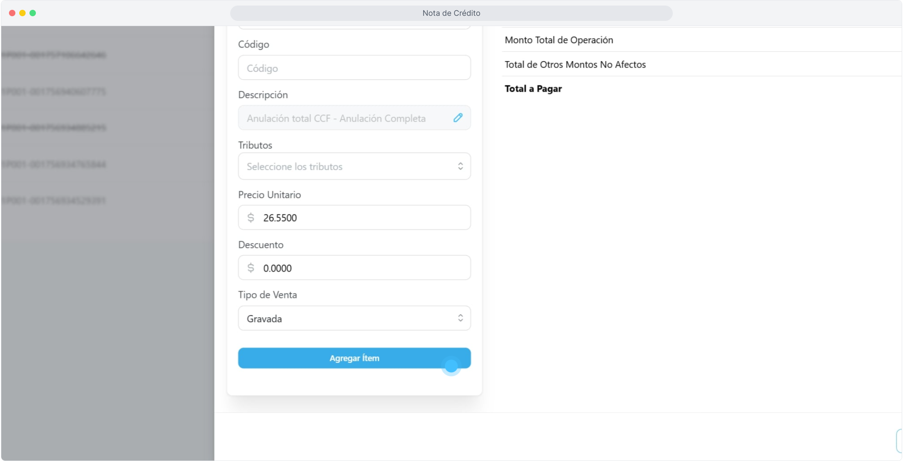
Task: Click the dollar icon in Descuento field
Action: pos(251,268)
